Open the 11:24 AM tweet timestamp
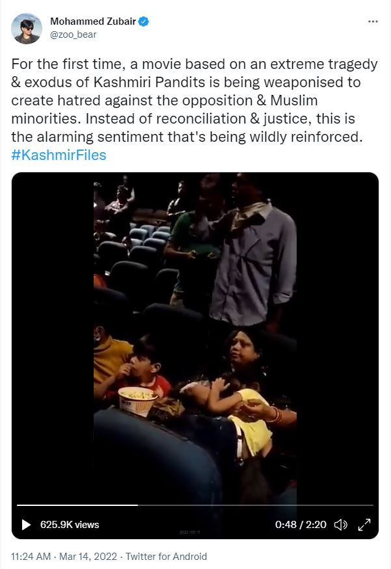The height and width of the screenshot is (569, 391). tap(31, 556)
